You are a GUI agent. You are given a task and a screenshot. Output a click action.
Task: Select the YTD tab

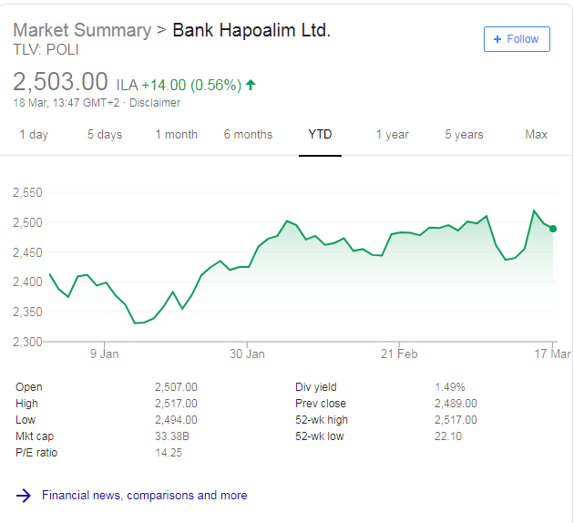tap(320, 135)
